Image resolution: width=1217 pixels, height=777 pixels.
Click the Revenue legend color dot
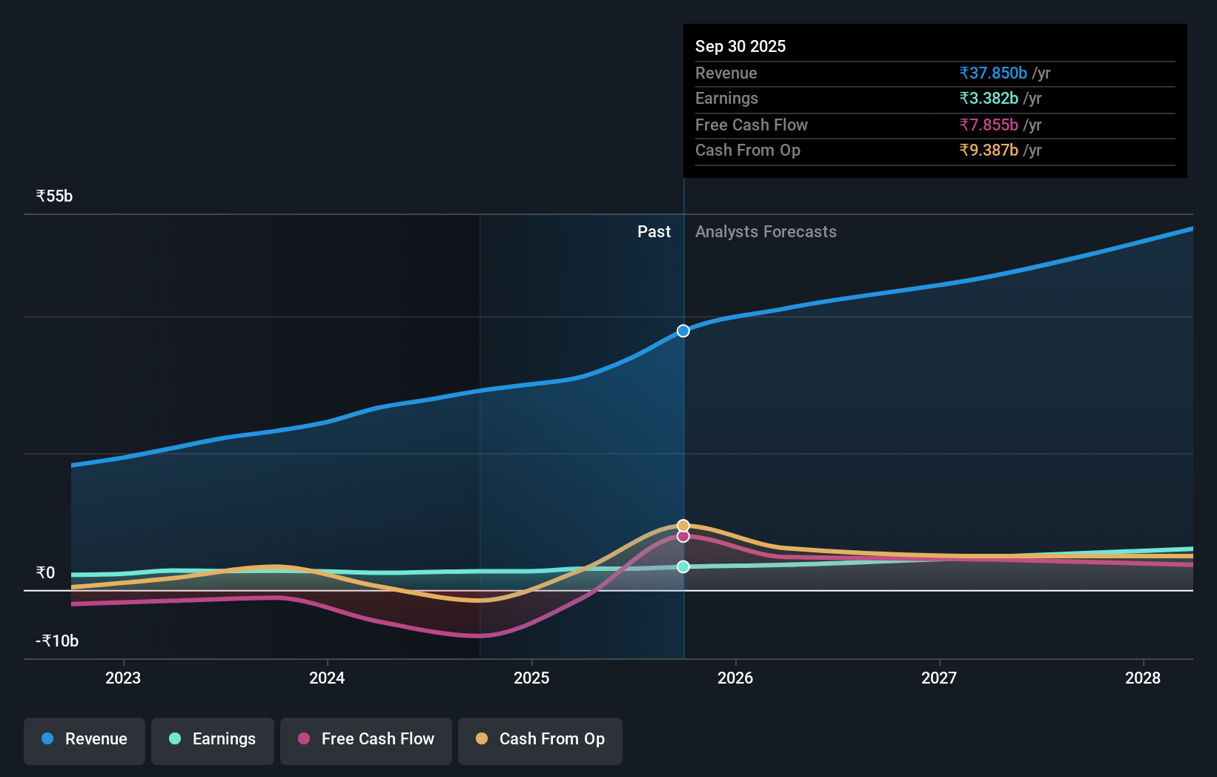coord(47,739)
